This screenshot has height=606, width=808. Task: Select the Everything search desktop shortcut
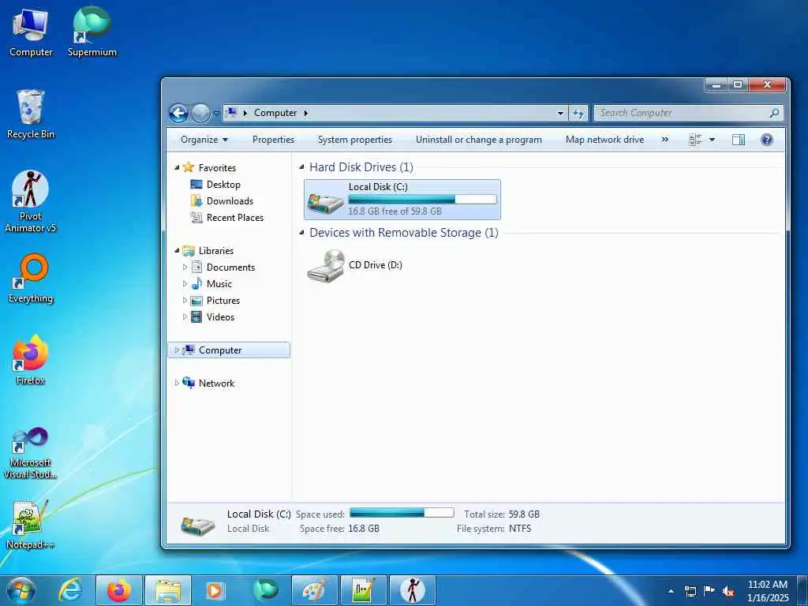click(31, 279)
